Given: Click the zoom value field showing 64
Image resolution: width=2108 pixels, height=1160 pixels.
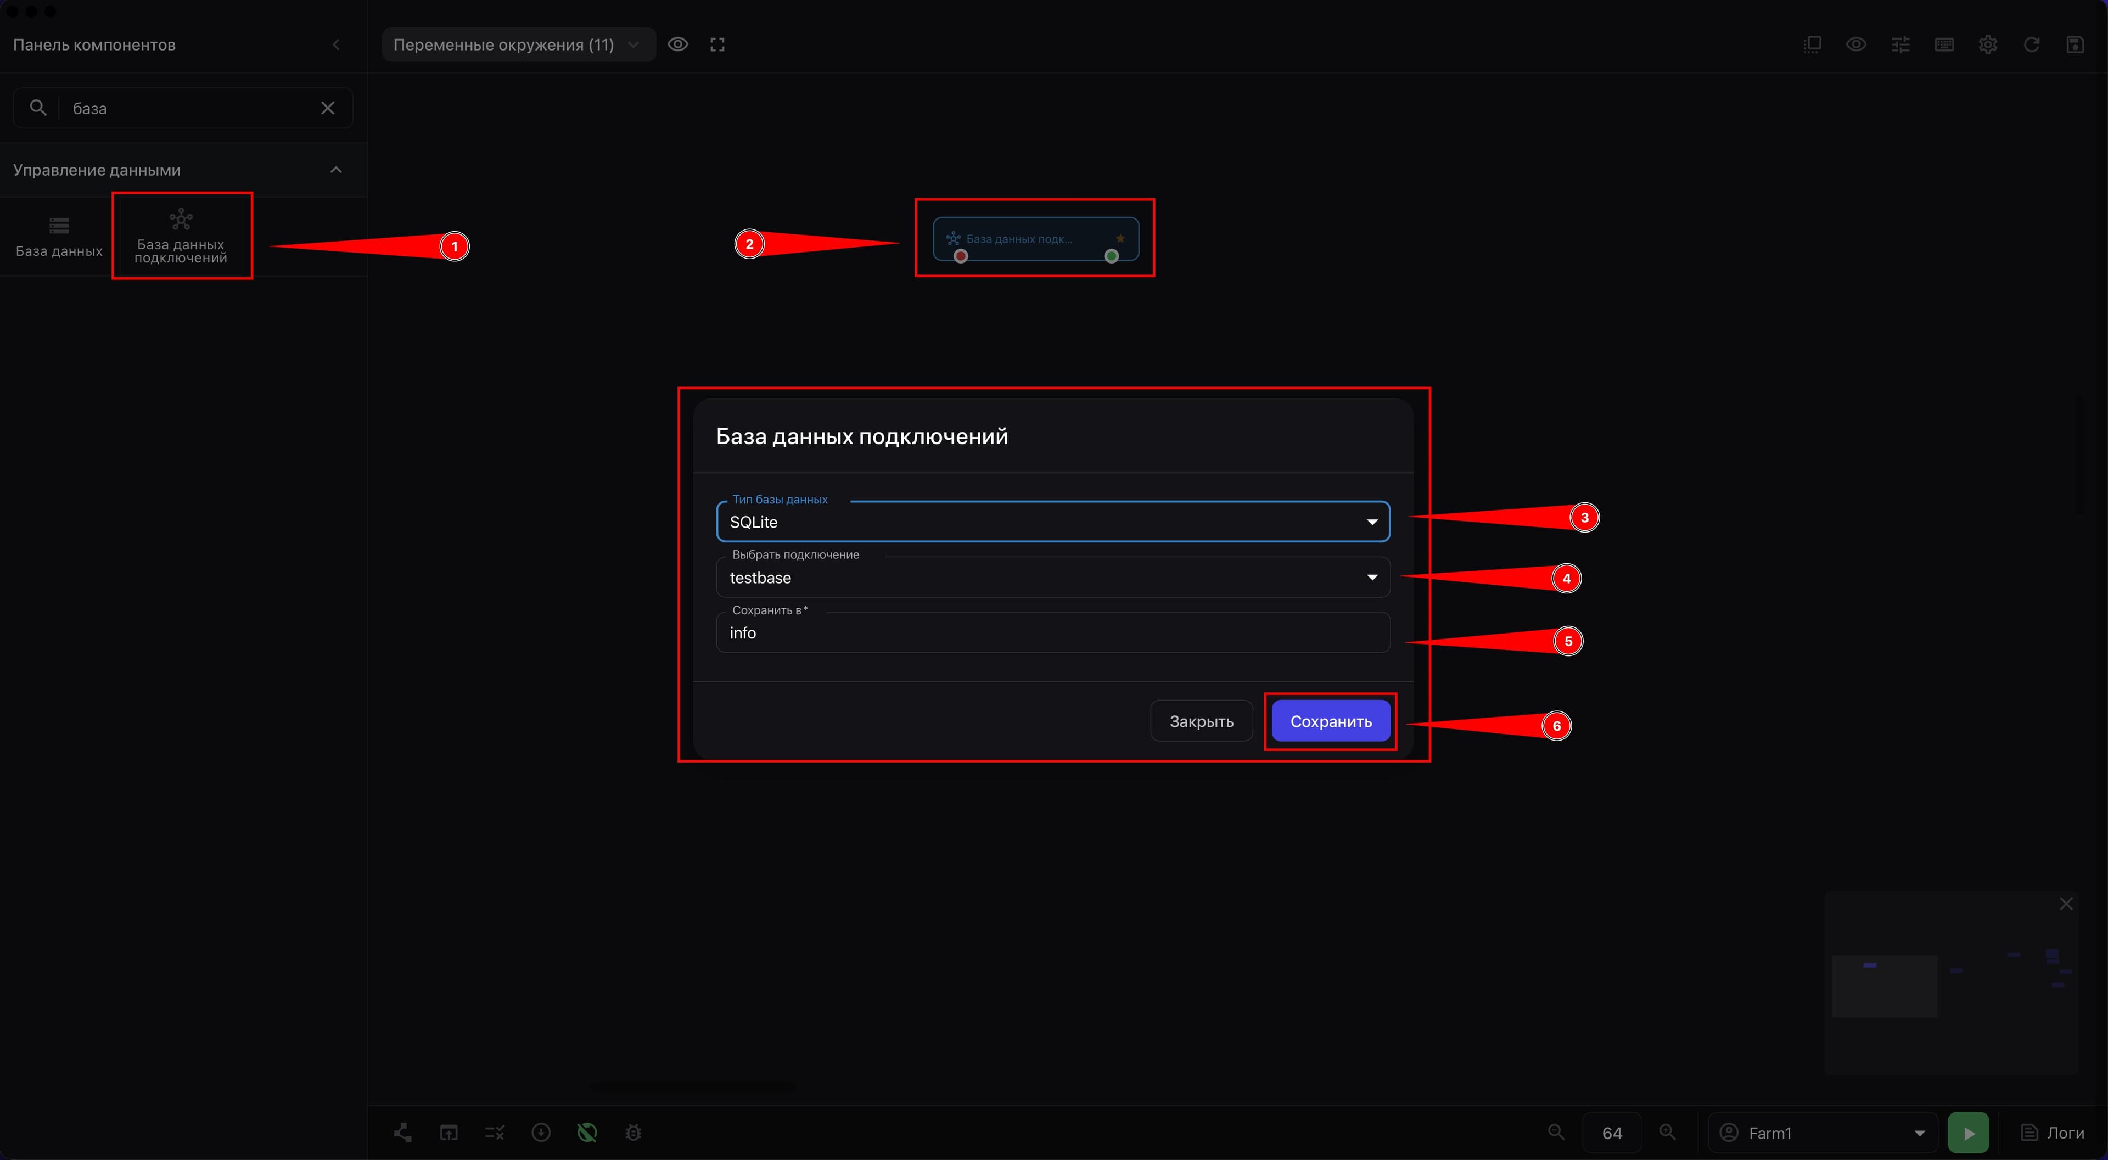Looking at the screenshot, I should [x=1612, y=1133].
